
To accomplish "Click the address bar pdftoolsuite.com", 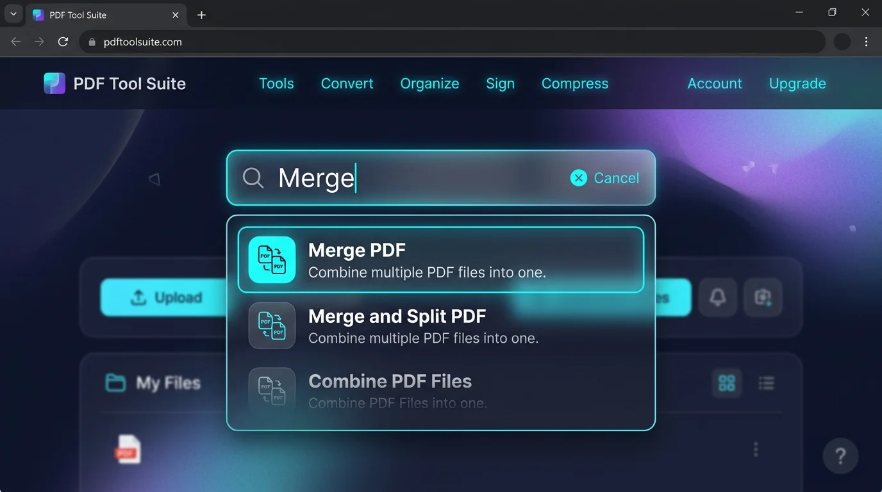I will pyautogui.click(x=452, y=42).
